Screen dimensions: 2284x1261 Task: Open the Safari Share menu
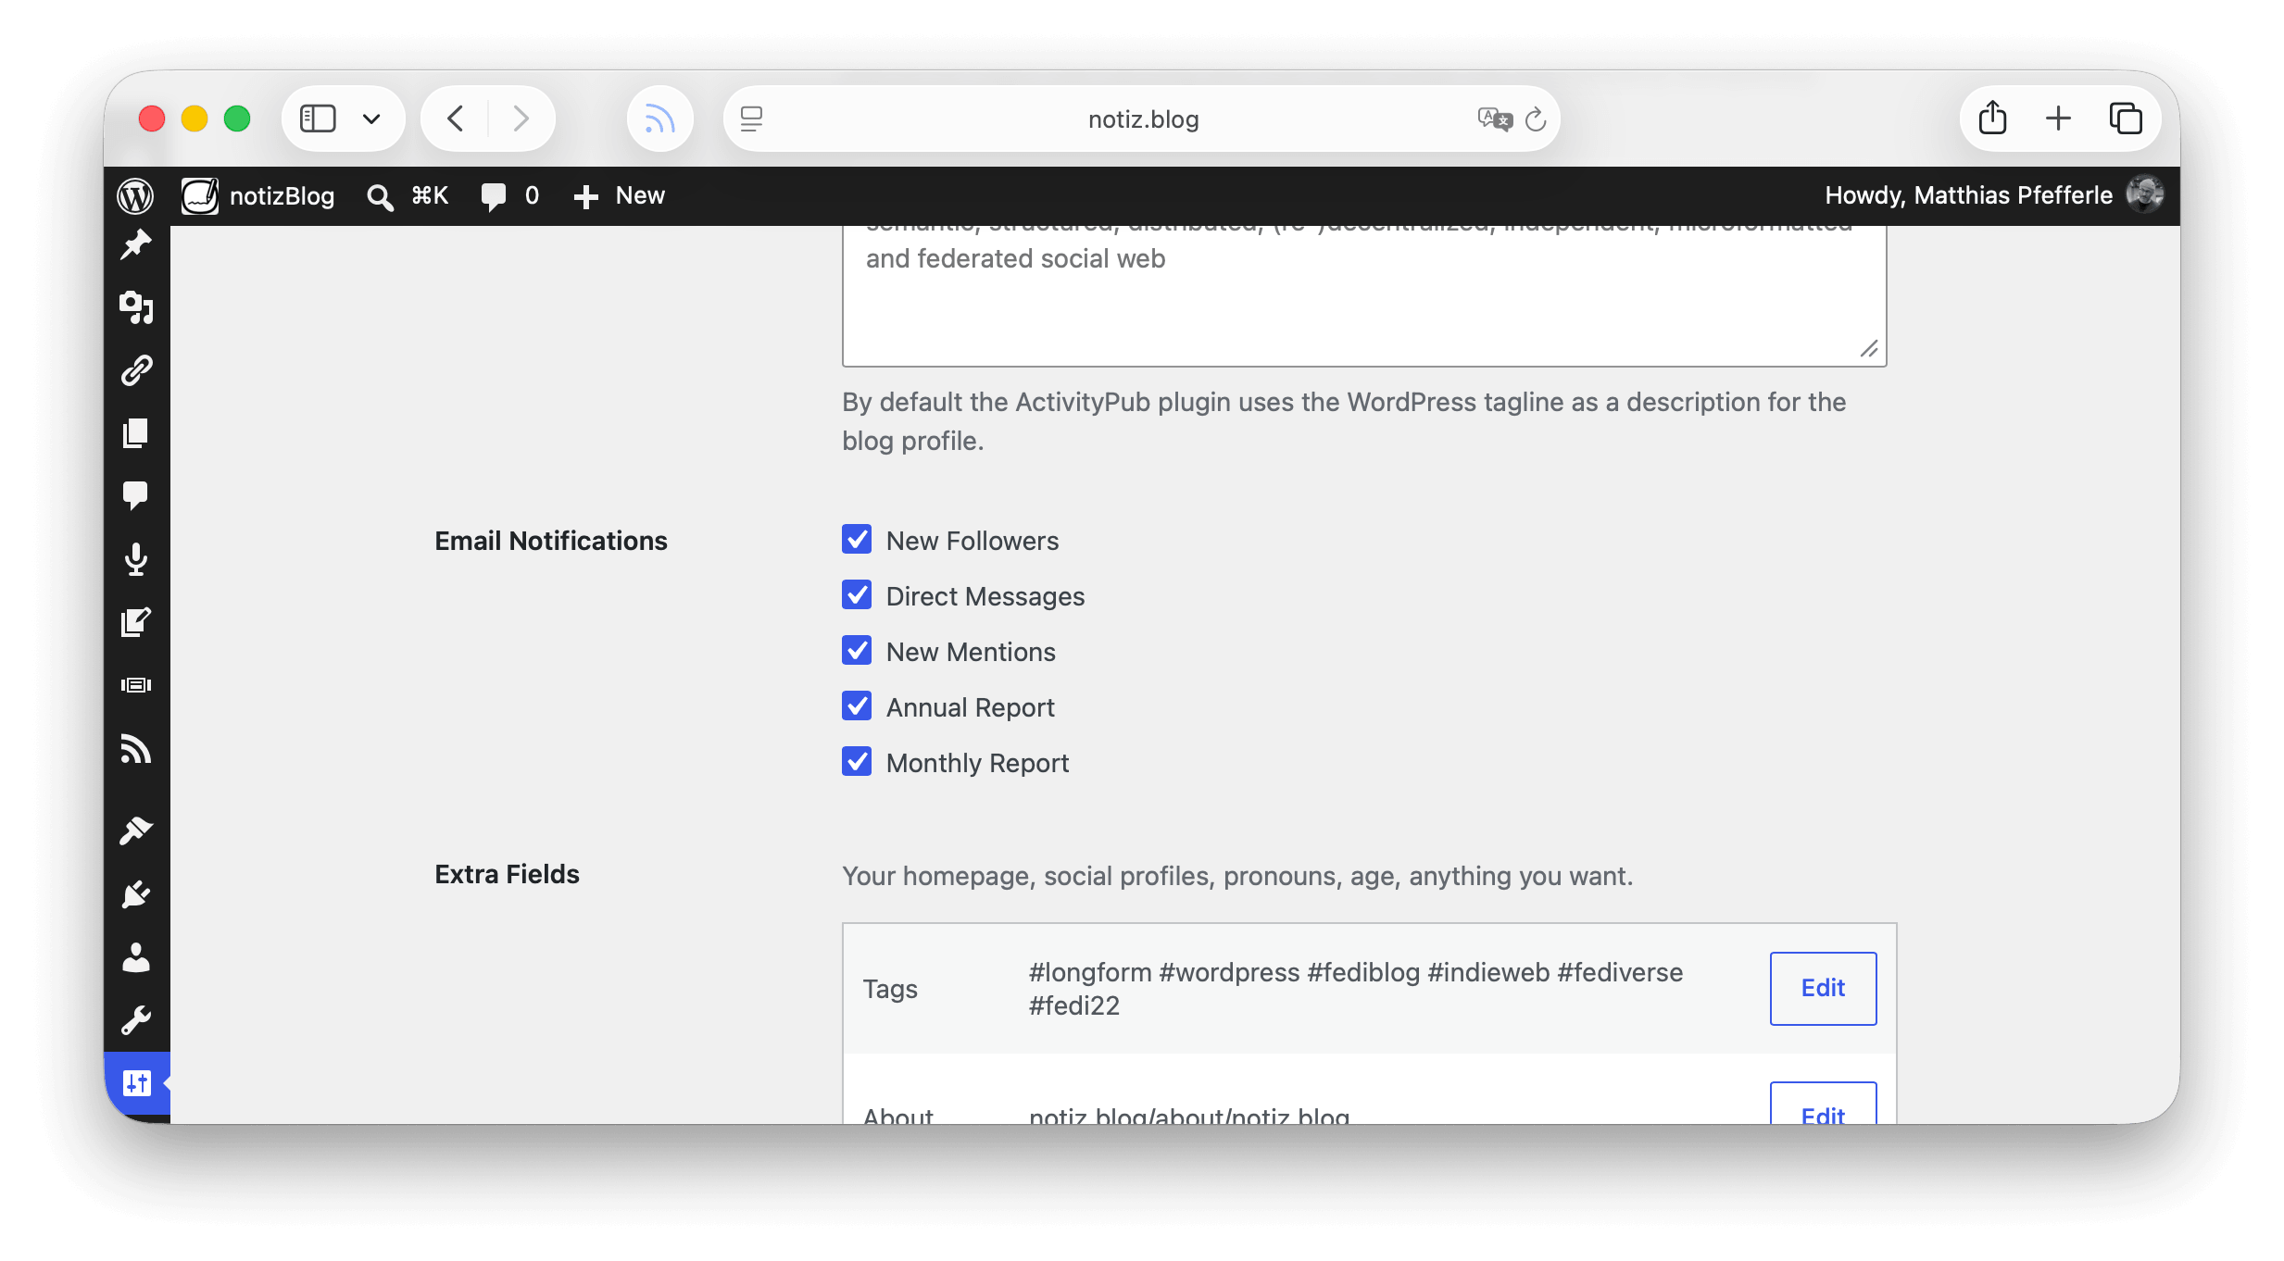1992,119
